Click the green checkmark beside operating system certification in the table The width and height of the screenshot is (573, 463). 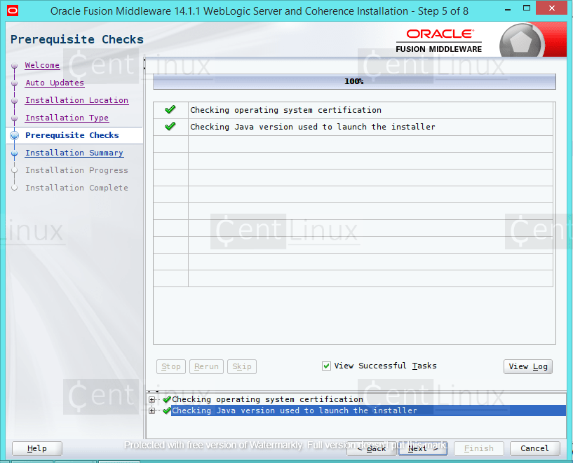click(x=170, y=109)
